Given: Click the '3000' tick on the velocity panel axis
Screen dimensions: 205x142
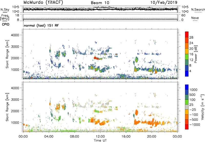Looking at the screenshot, I should 15,99.
